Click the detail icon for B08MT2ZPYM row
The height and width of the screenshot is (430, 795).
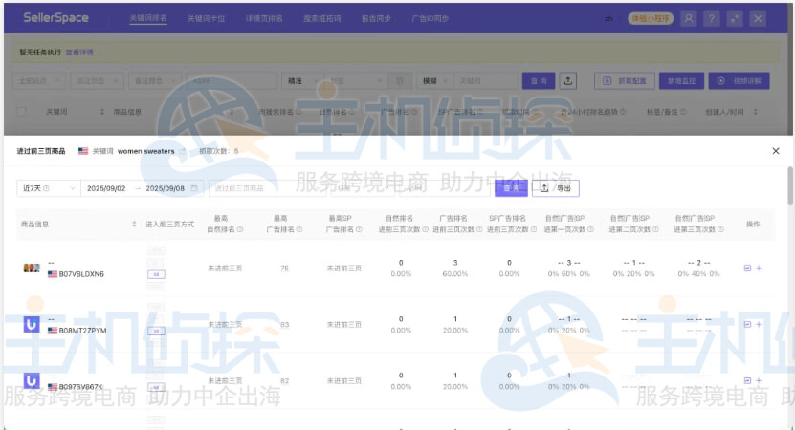(748, 324)
